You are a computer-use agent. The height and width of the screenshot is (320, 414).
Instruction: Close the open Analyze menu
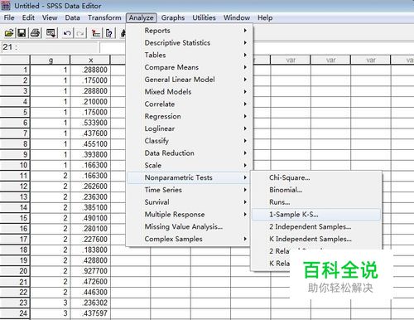pyautogui.click(x=142, y=17)
